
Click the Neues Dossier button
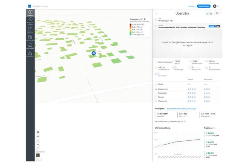[x=203, y=6]
